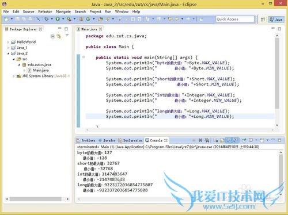Click the New Java Package icon
This screenshot has width=288, height=215.
81,19
